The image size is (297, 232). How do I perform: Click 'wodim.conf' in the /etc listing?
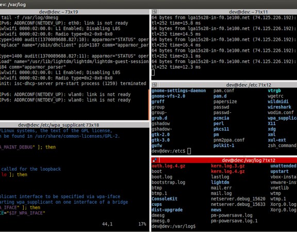tap(280, 112)
